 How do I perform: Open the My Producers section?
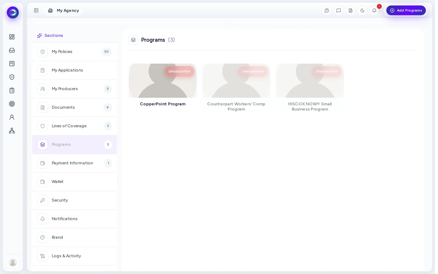[74, 89]
